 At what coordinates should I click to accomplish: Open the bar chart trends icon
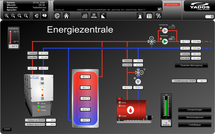pyautogui.click(x=85, y=16)
